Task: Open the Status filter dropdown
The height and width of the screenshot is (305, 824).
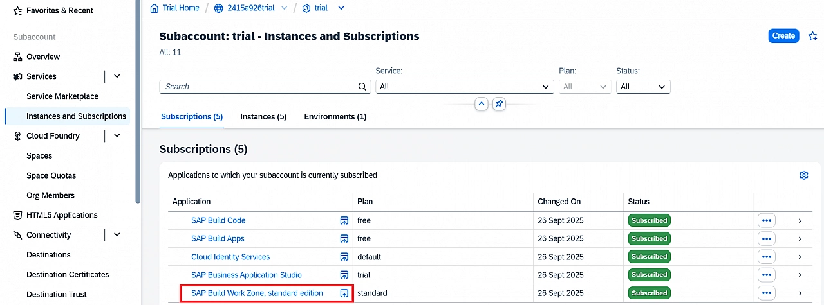Action: [642, 87]
